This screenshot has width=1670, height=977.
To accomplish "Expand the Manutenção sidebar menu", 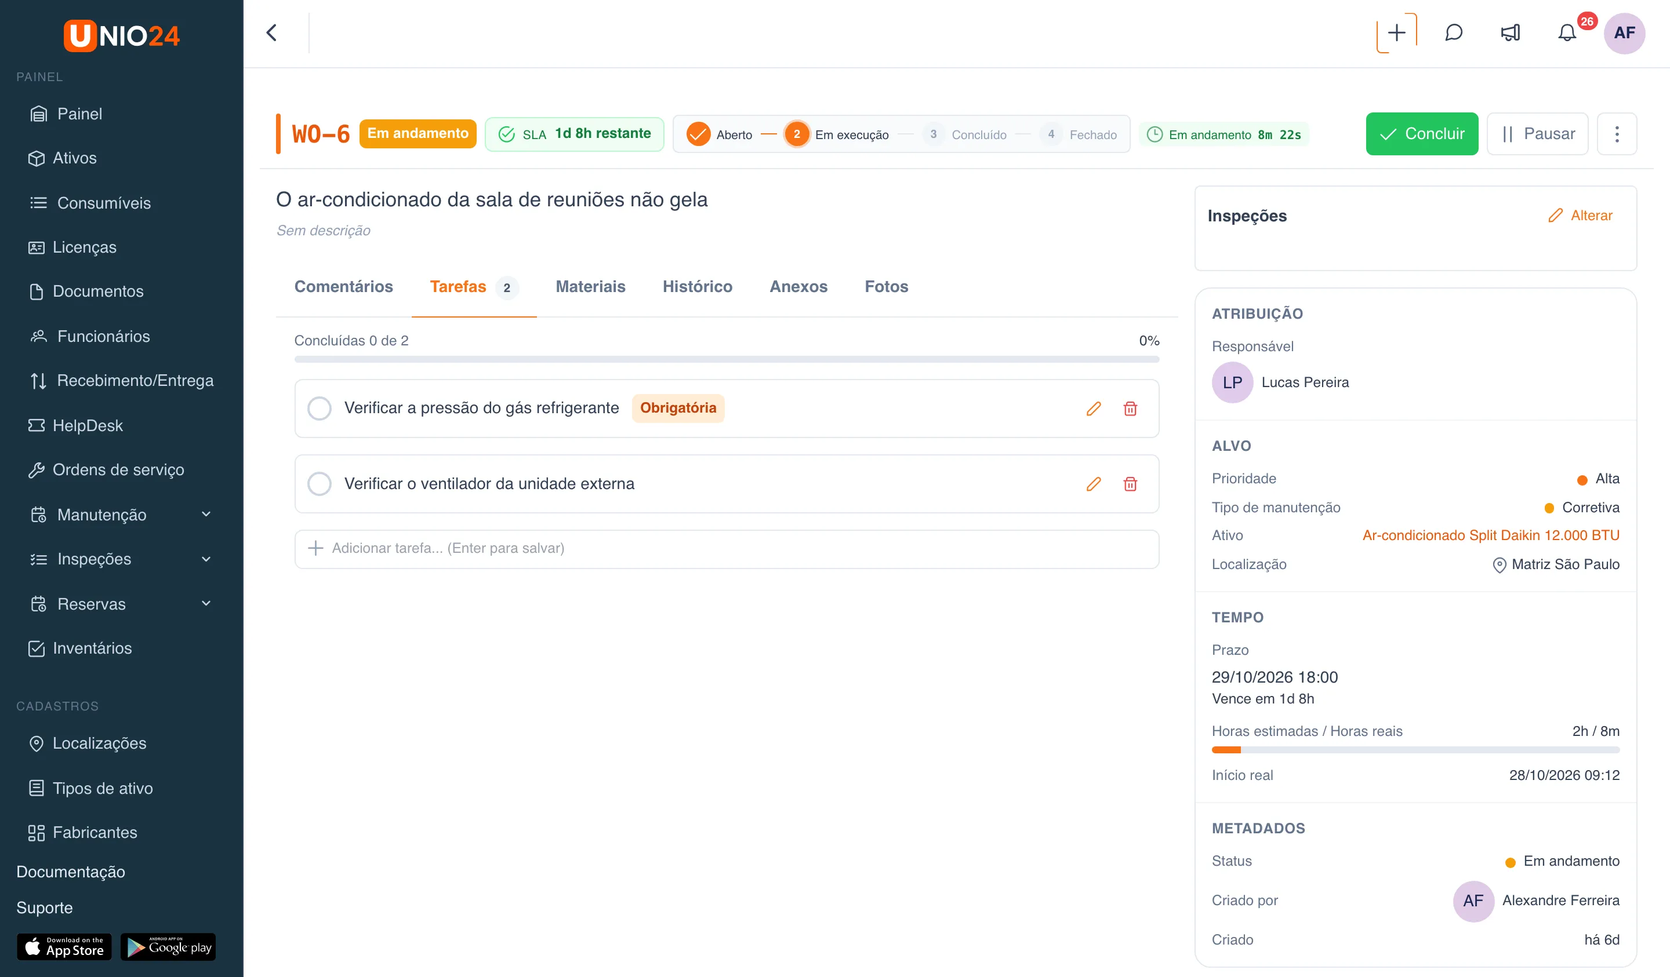I will [x=121, y=514].
